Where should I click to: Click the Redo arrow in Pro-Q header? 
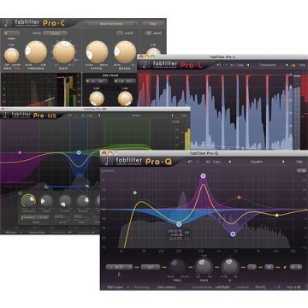(197, 162)
